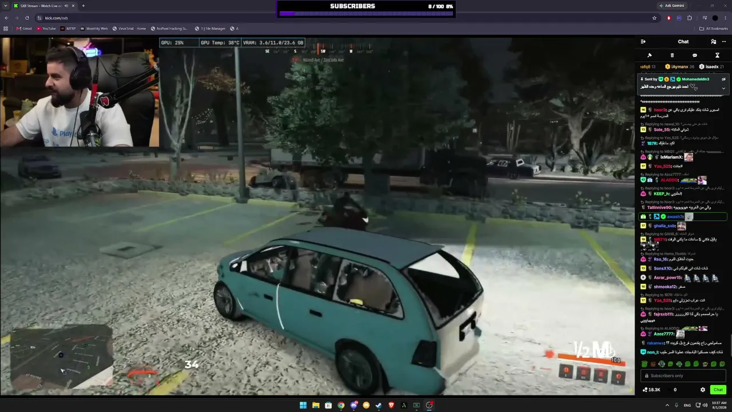Open Google Chrome from the taskbar
Viewport: 732px width, 412px height.
click(341, 405)
